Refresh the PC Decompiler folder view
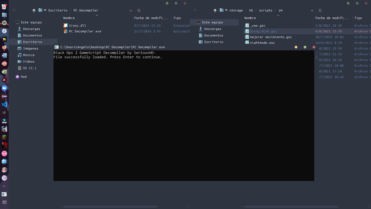This screenshot has width=371, height=209. click(139, 10)
